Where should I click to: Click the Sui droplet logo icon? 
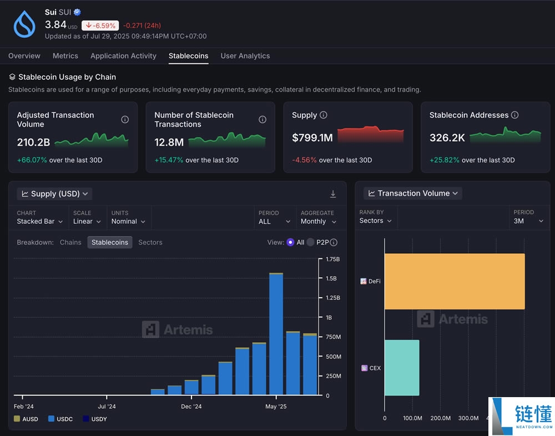pyautogui.click(x=24, y=24)
